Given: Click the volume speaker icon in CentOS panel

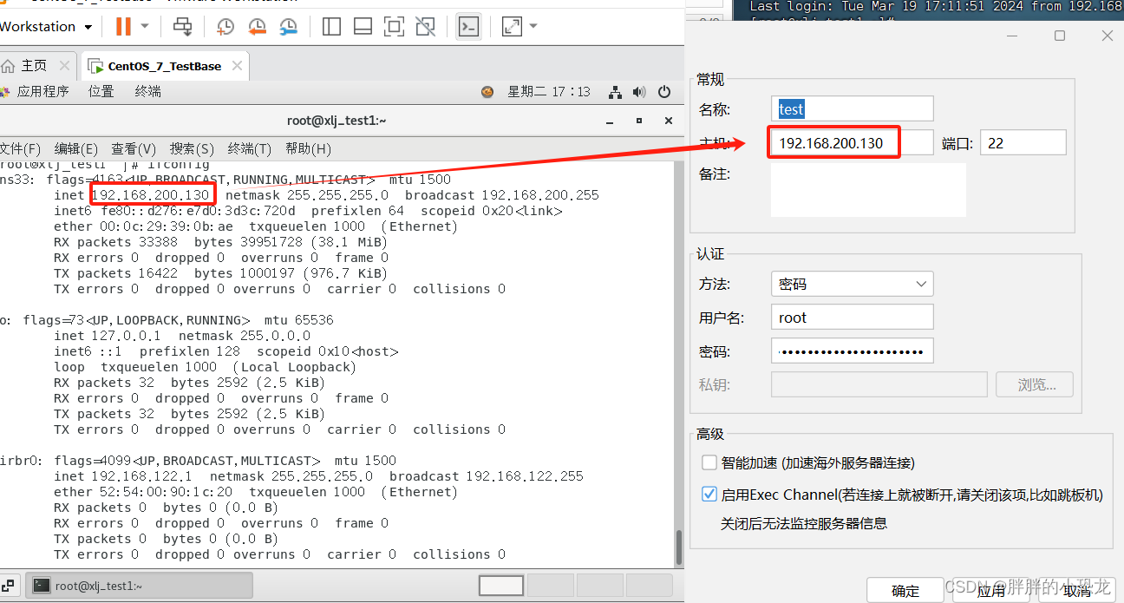Looking at the screenshot, I should (640, 91).
